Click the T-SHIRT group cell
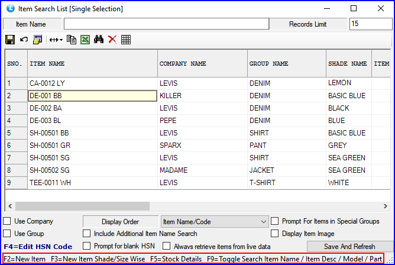 287,182
